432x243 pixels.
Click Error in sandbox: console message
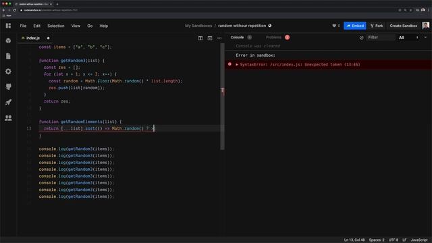[255, 55]
